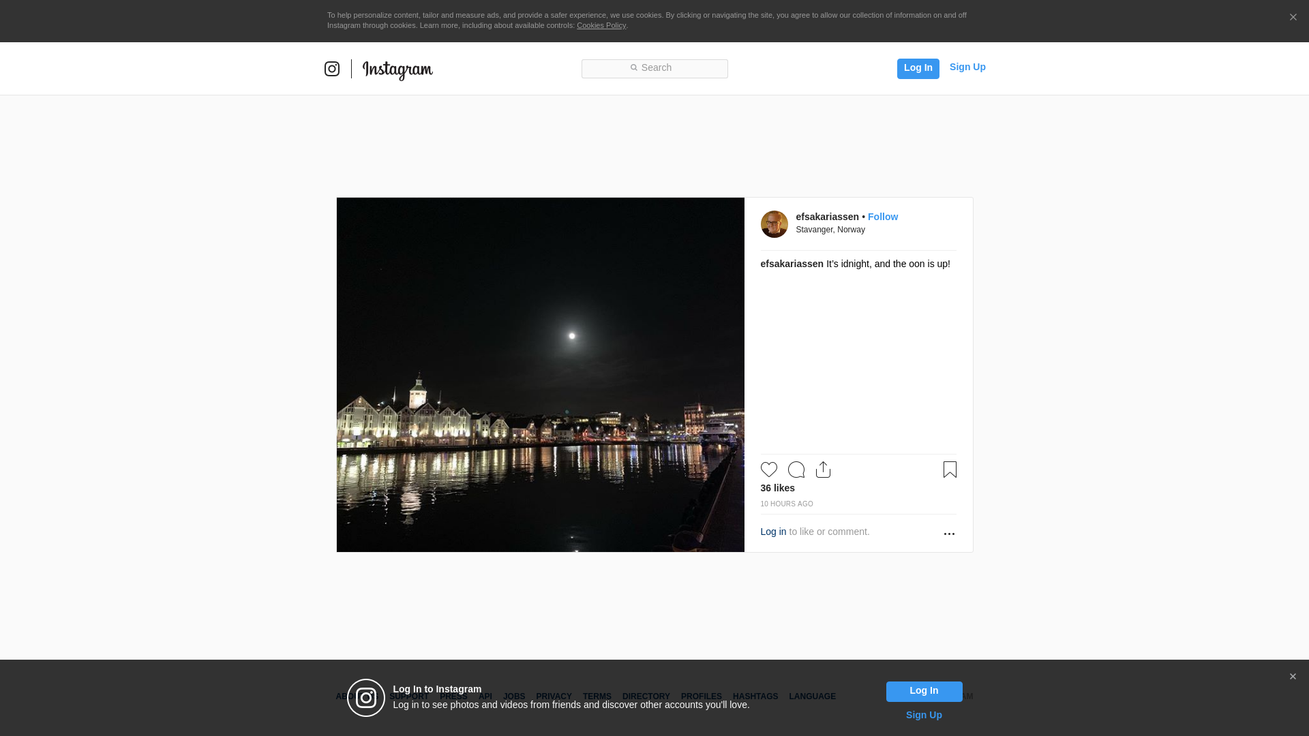The width and height of the screenshot is (1309, 736).
Task: Click the 10 HOURS AGO timestamp
Action: pos(787,504)
